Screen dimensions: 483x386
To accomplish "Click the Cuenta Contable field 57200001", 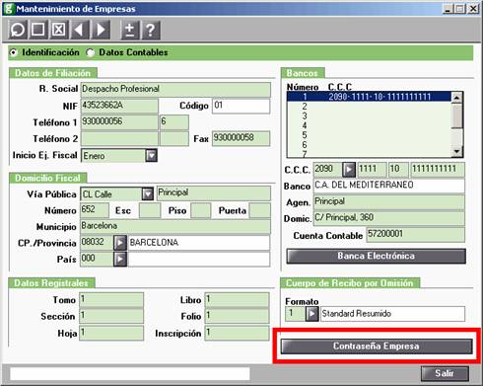I will pos(416,235).
